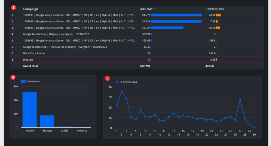Click the desktop axis label
The width and height of the screenshot is (271, 146).
point(47,131)
